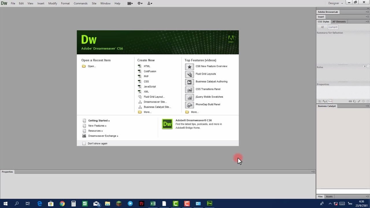Toggle CSS Styles All mode
This screenshot has height=208, width=370.
pyautogui.click(x=322, y=27)
